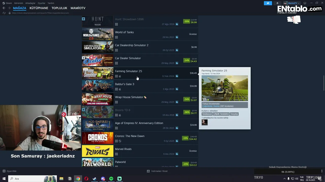Click the microphone icon in the system tray
Image resolution: width=325 pixels, height=182 pixels.
[x=288, y=179]
